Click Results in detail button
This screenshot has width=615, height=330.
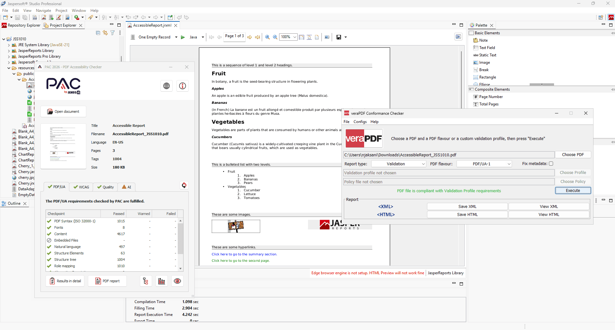65,281
